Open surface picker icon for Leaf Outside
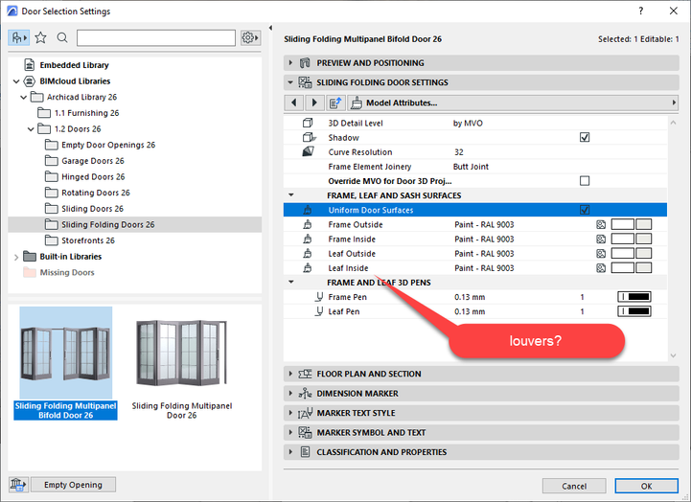Screen dimensions: 691x502 [601, 254]
